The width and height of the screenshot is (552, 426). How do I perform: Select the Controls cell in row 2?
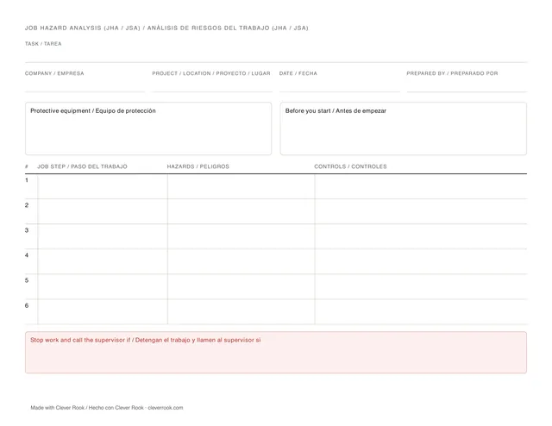pyautogui.click(x=421, y=211)
